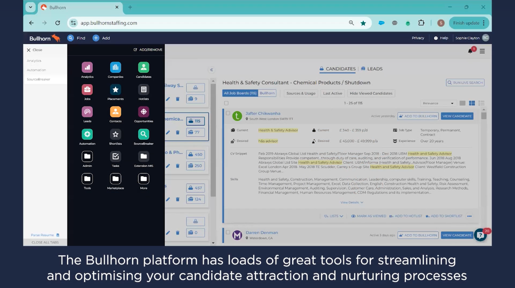Click the Find magnifier icon
The height and width of the screenshot is (288, 515).
pyautogui.click(x=71, y=38)
